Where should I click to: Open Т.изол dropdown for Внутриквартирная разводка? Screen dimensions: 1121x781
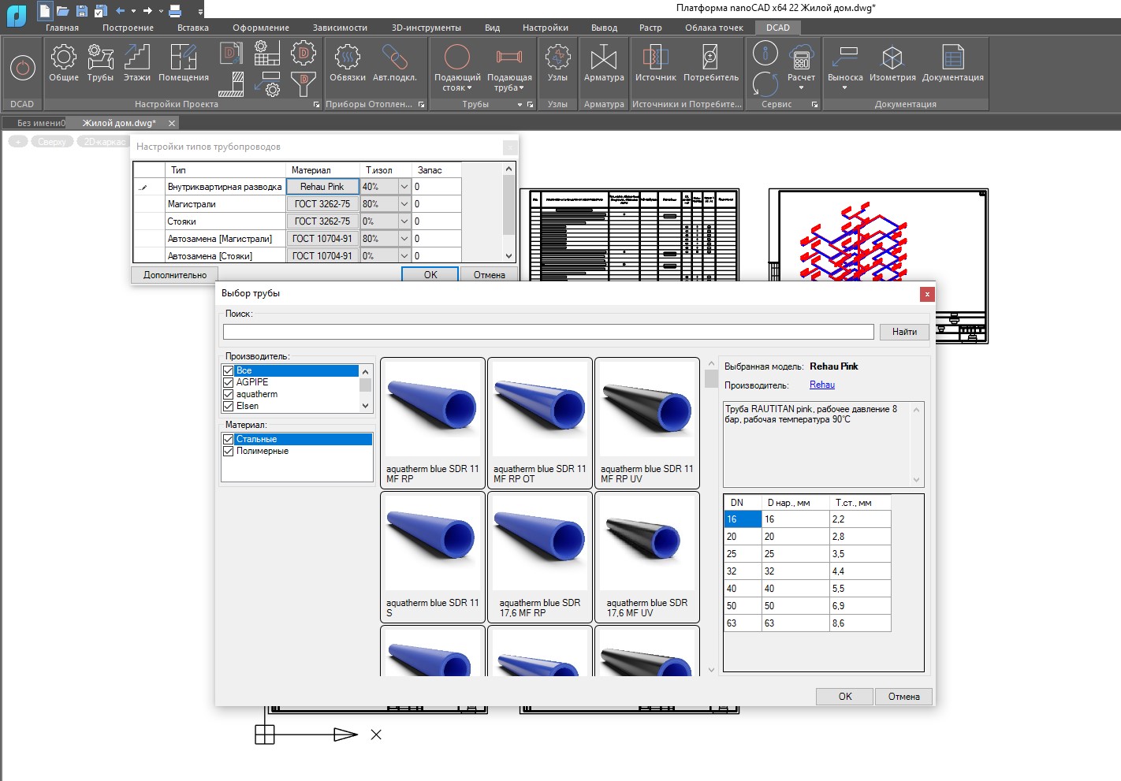coord(404,187)
